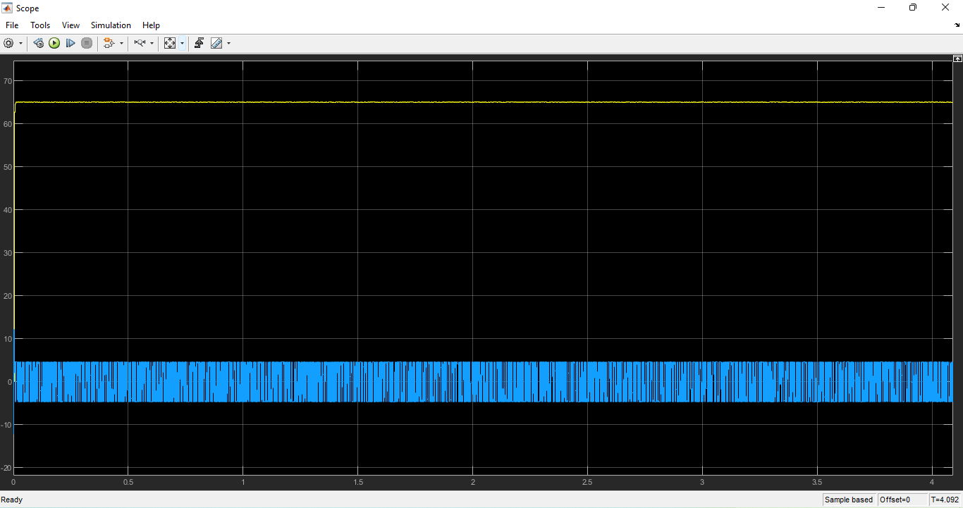Expand the measurements dropdown arrow

click(x=228, y=44)
